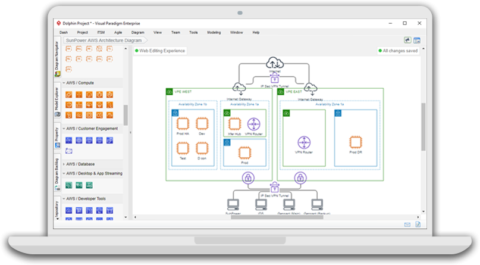Open the Team menu
Viewport: 480px width, 265px height.
click(x=175, y=33)
